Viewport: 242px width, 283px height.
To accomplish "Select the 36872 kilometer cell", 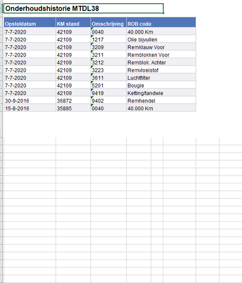I will pyautogui.click(x=73, y=100).
